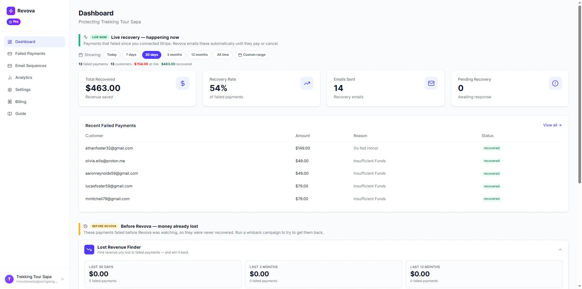Click lucasfoster59@gmail.com customer row
582x289 pixels.
324,186
